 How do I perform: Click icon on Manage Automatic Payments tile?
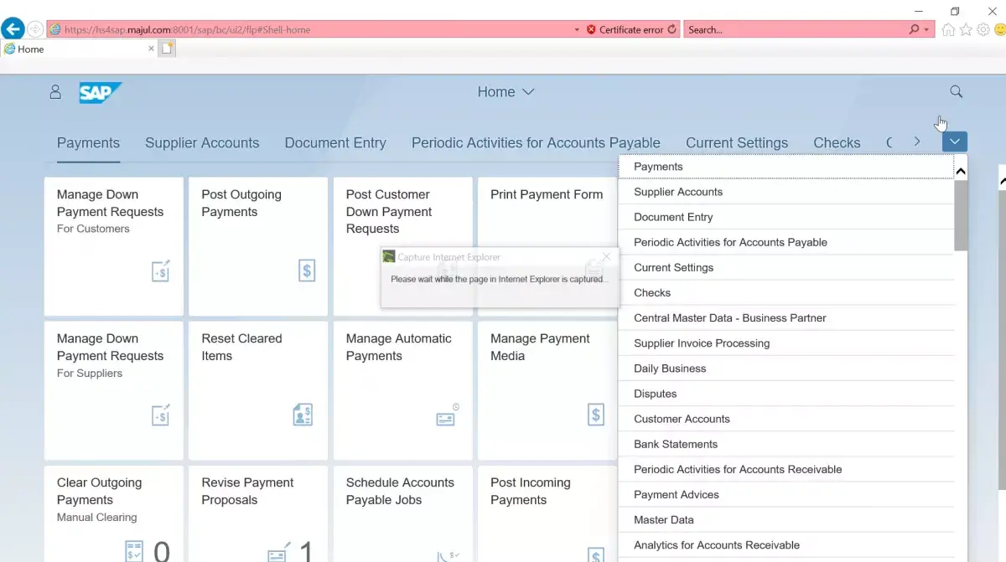click(447, 415)
